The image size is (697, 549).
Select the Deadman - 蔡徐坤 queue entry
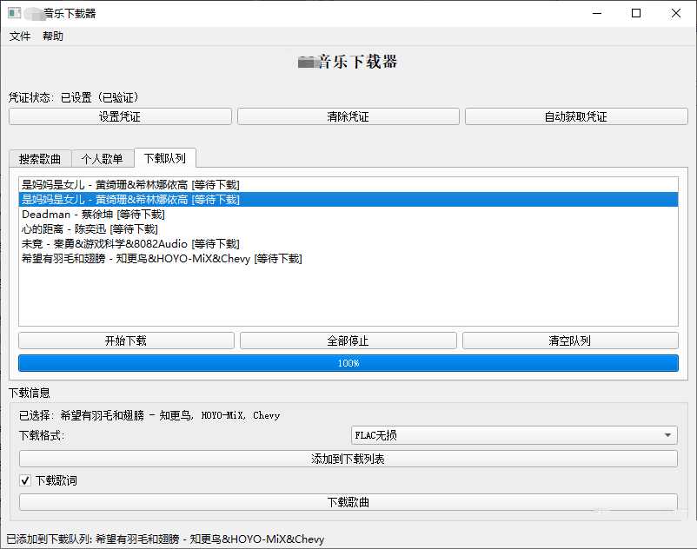pyautogui.click(x=130, y=214)
